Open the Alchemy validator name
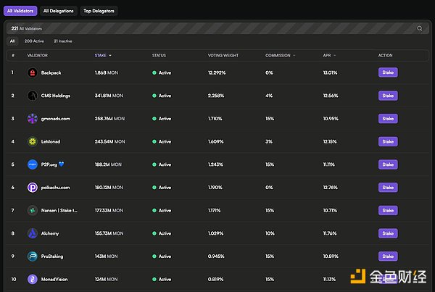 pyautogui.click(x=50, y=233)
